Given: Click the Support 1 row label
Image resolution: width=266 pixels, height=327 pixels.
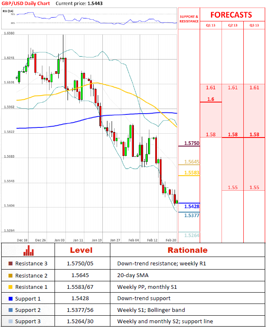Looking at the screenshot, I should pos(28,299).
